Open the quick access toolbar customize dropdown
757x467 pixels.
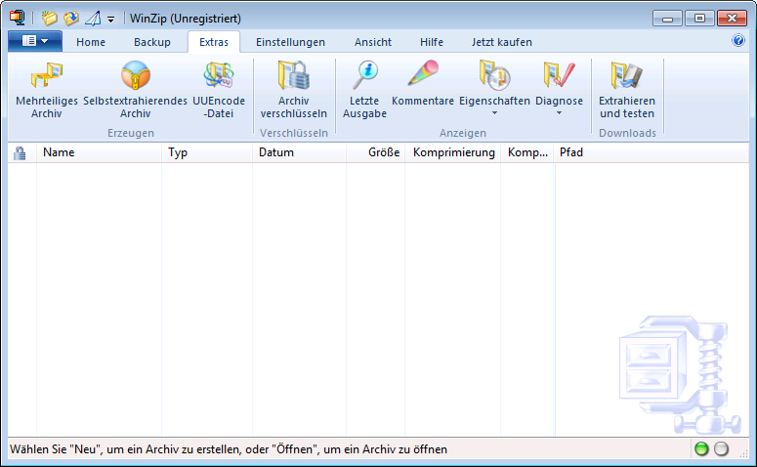(x=111, y=20)
